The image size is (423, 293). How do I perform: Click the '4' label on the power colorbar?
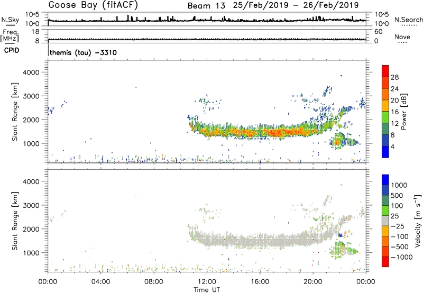click(x=393, y=147)
